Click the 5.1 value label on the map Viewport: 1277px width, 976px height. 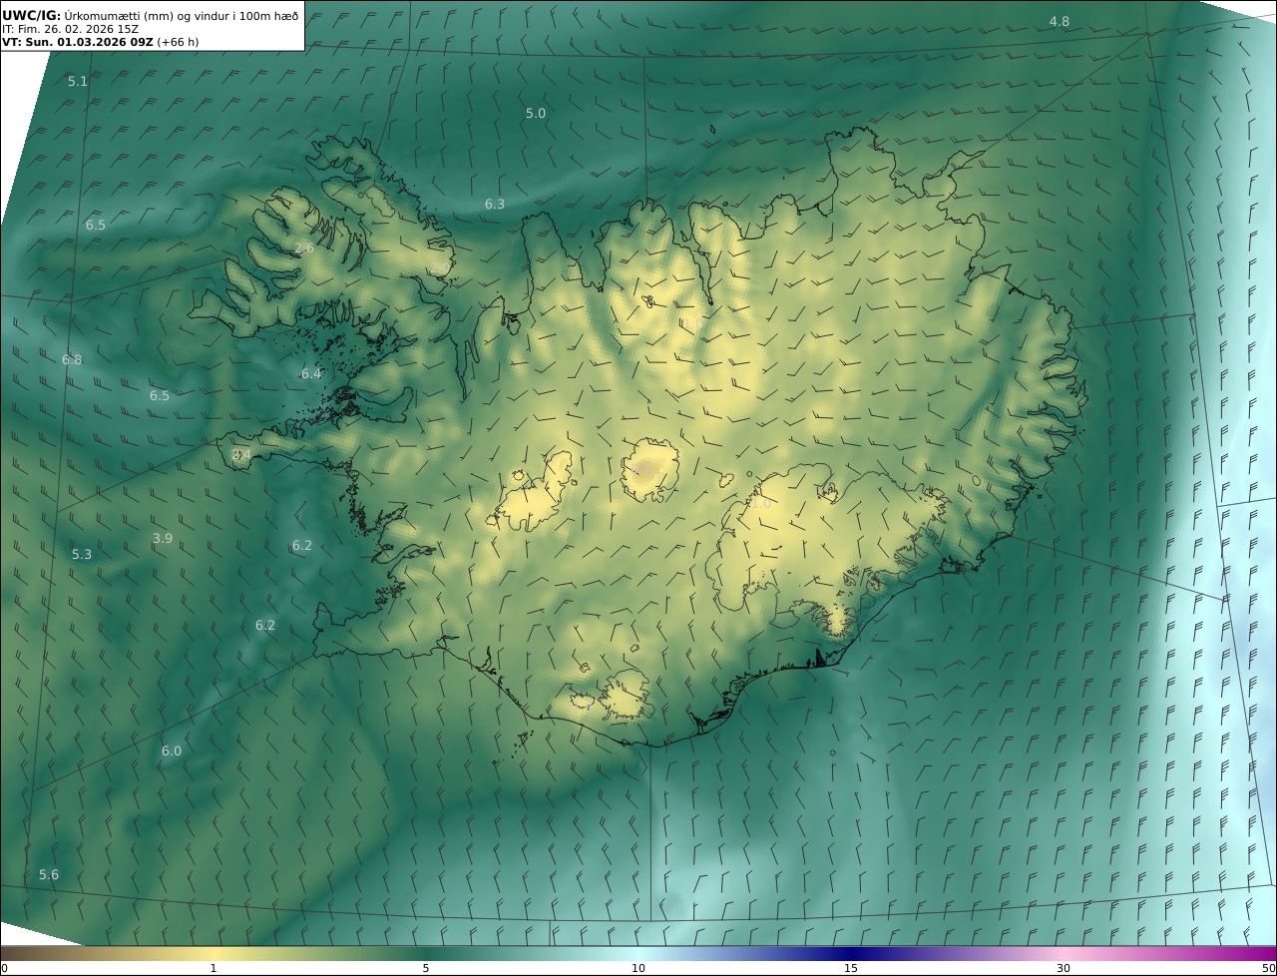[78, 82]
